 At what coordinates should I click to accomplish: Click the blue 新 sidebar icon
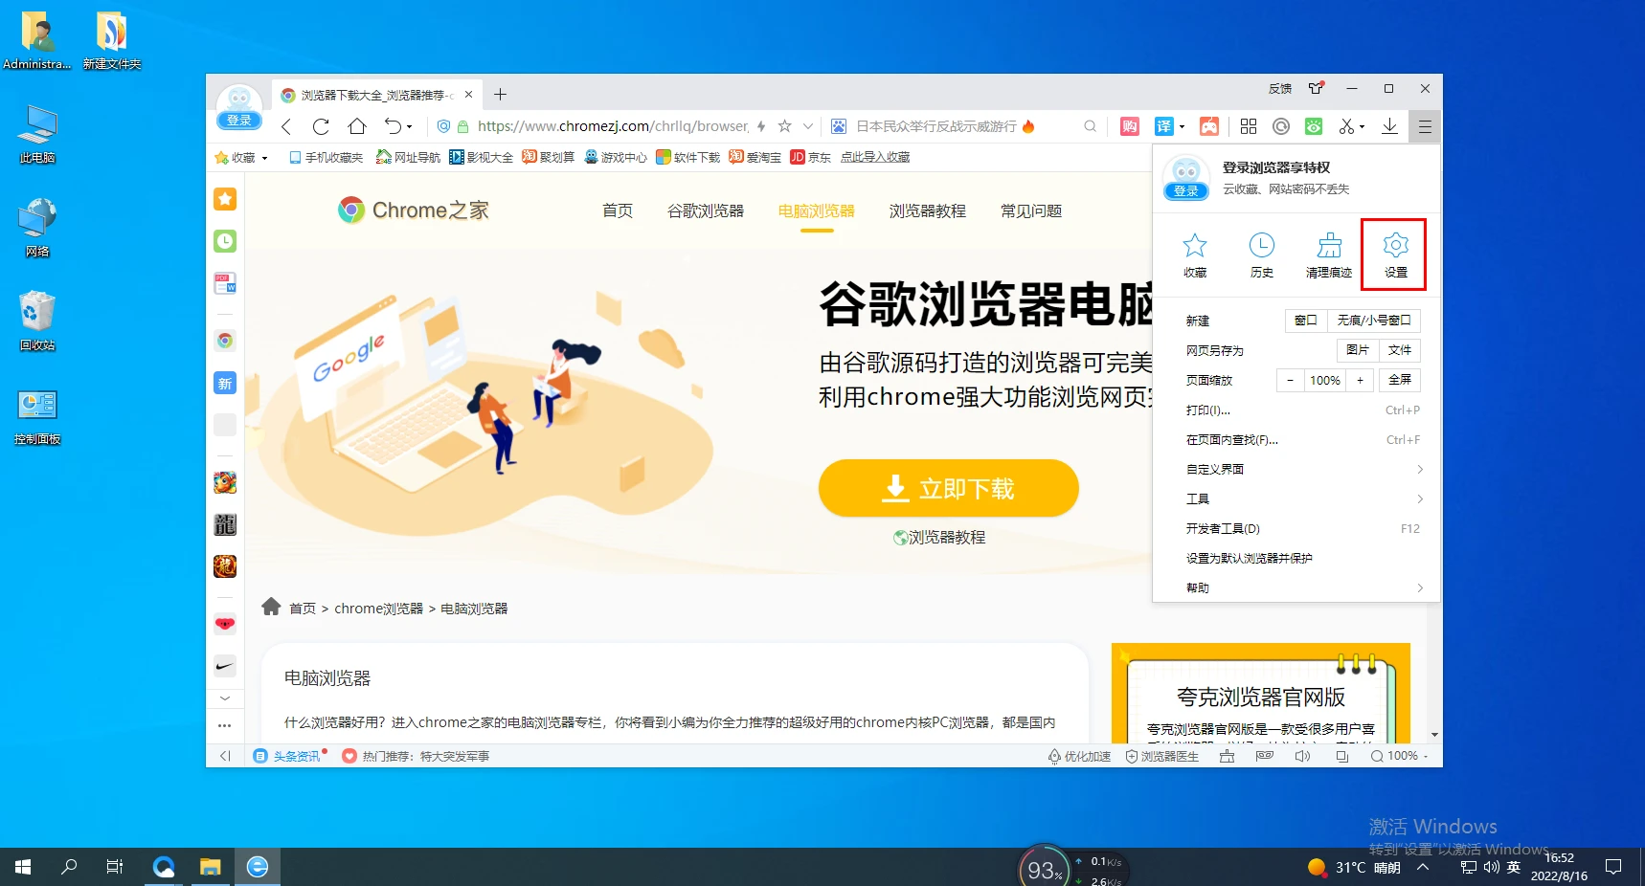point(225,384)
